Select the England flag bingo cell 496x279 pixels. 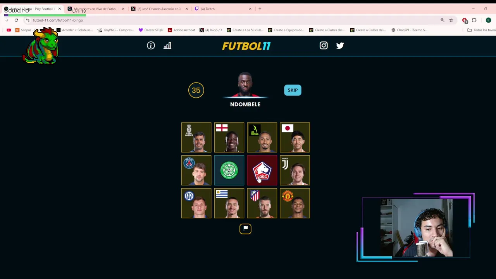pyautogui.click(x=229, y=138)
